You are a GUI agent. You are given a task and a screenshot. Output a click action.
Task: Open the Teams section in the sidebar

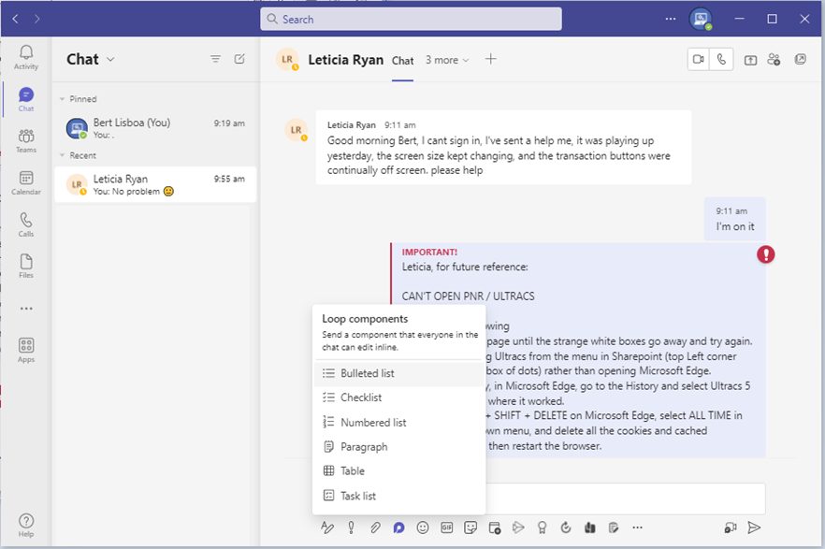click(x=26, y=141)
